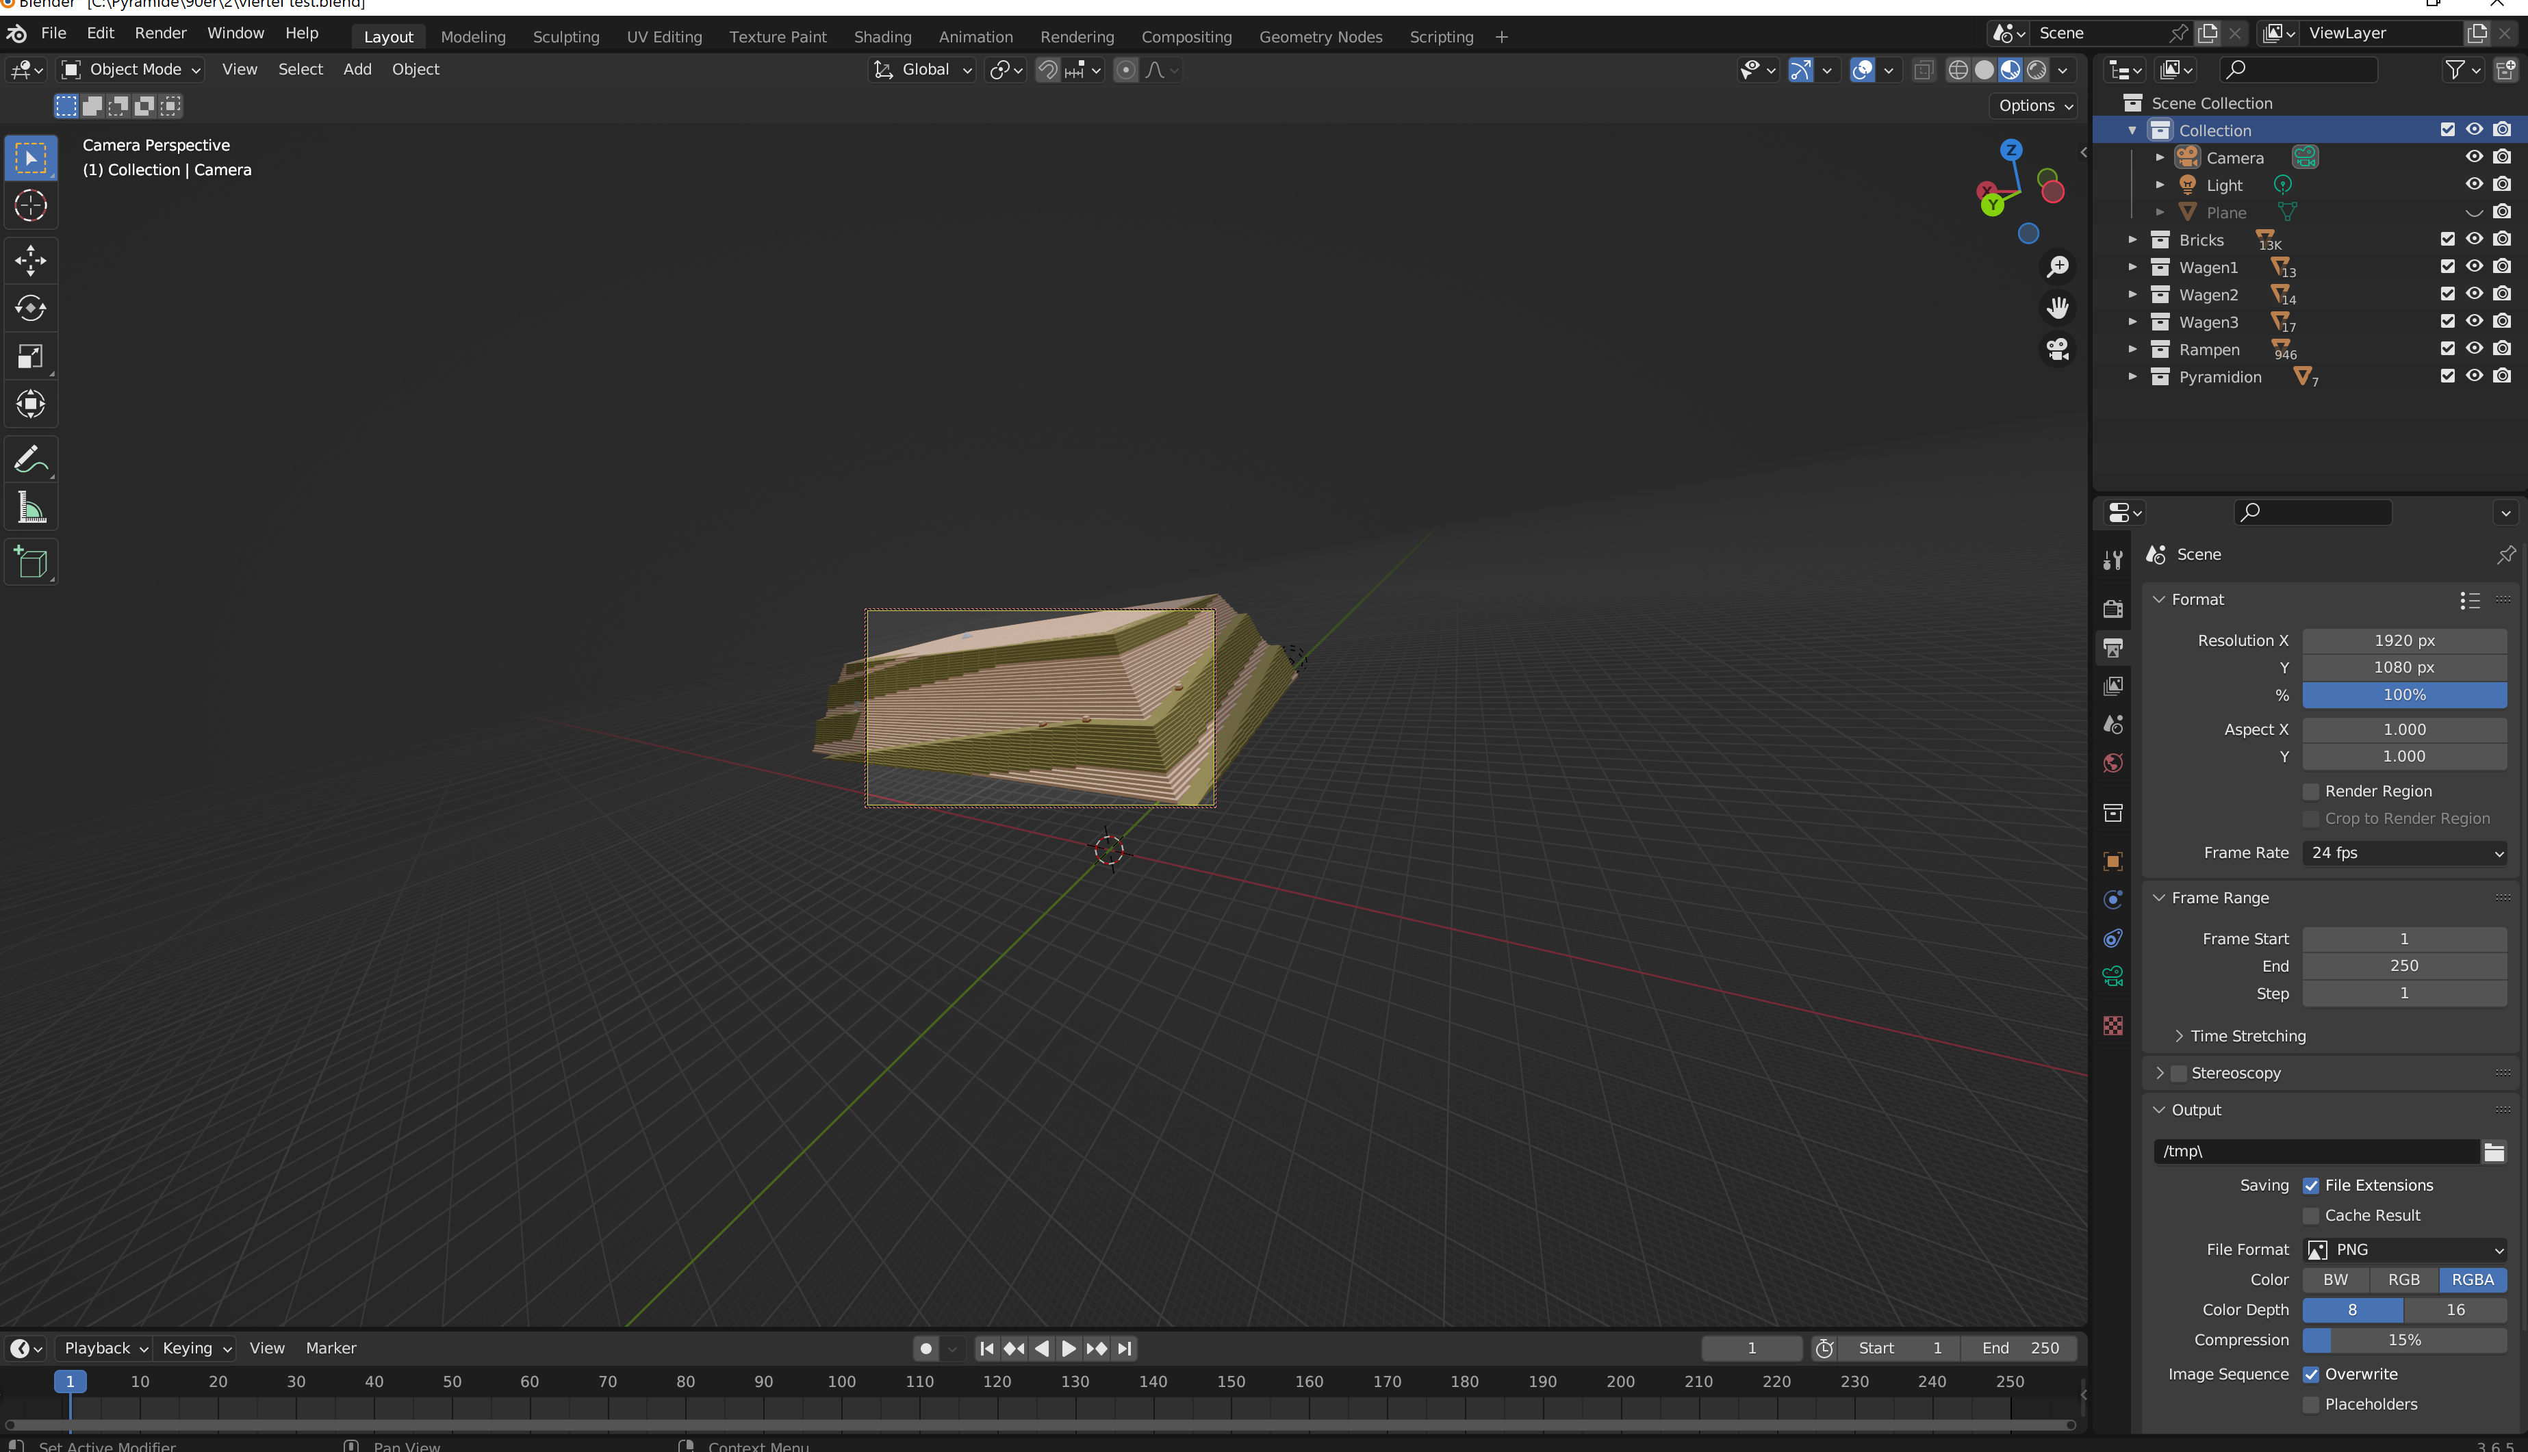Select the Rotate tool
2528x1452 pixels.
click(x=31, y=308)
